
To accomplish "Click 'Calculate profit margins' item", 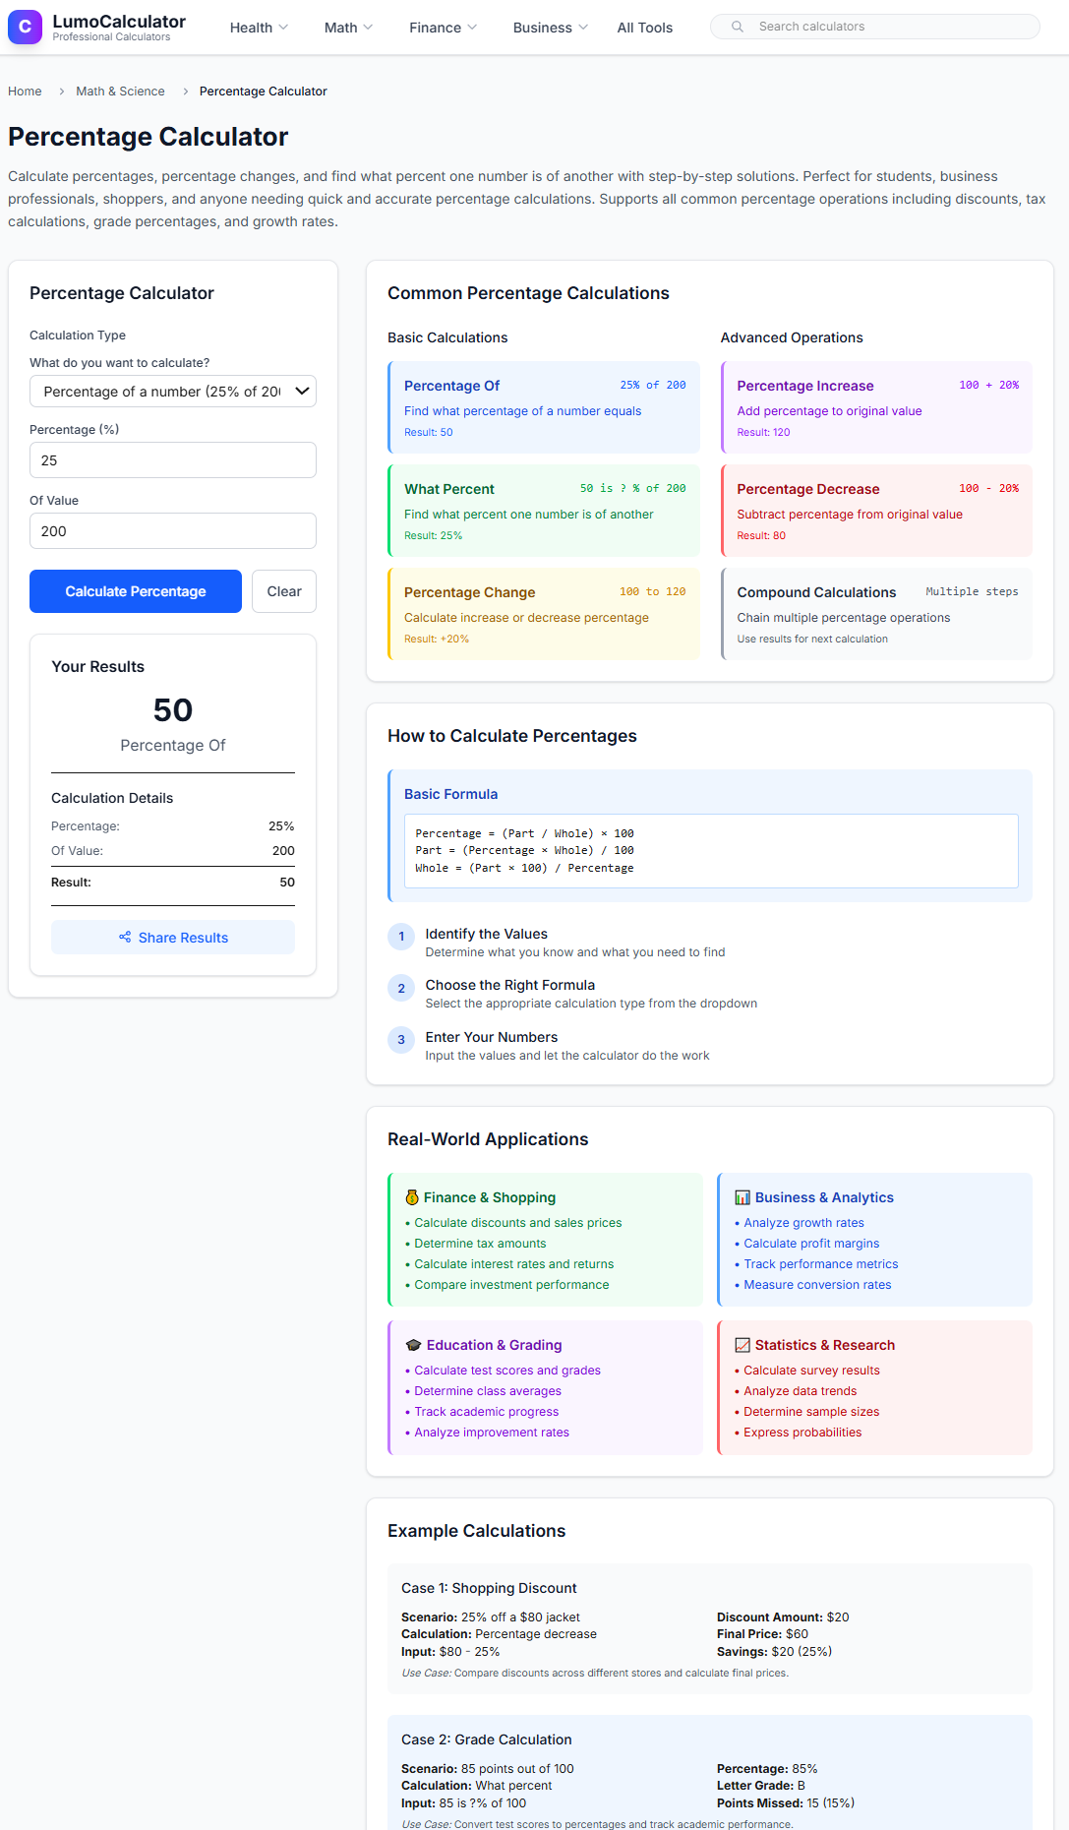I will coord(811,1244).
